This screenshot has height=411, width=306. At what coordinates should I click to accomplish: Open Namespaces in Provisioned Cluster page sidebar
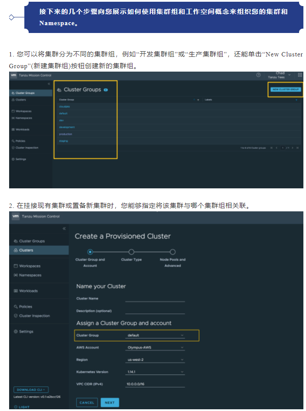tap(27, 275)
